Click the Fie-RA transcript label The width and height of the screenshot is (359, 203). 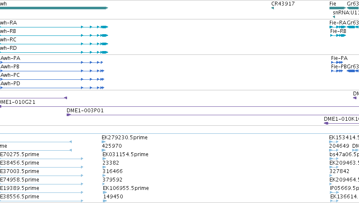pyautogui.click(x=338, y=23)
